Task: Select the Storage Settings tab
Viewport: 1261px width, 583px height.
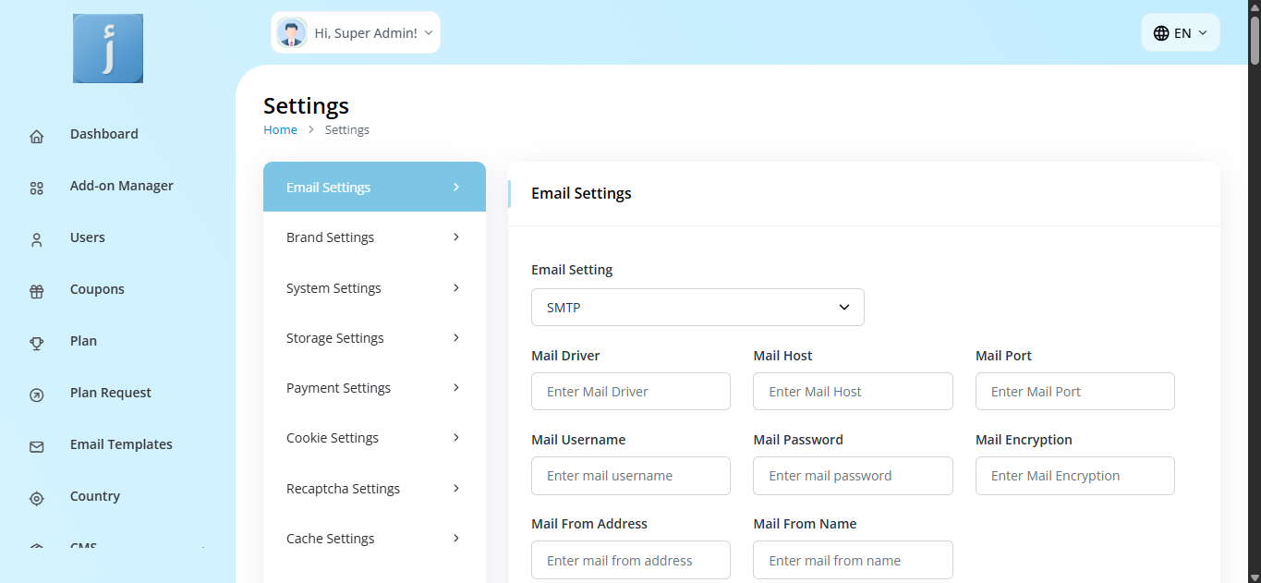Action: (x=374, y=338)
